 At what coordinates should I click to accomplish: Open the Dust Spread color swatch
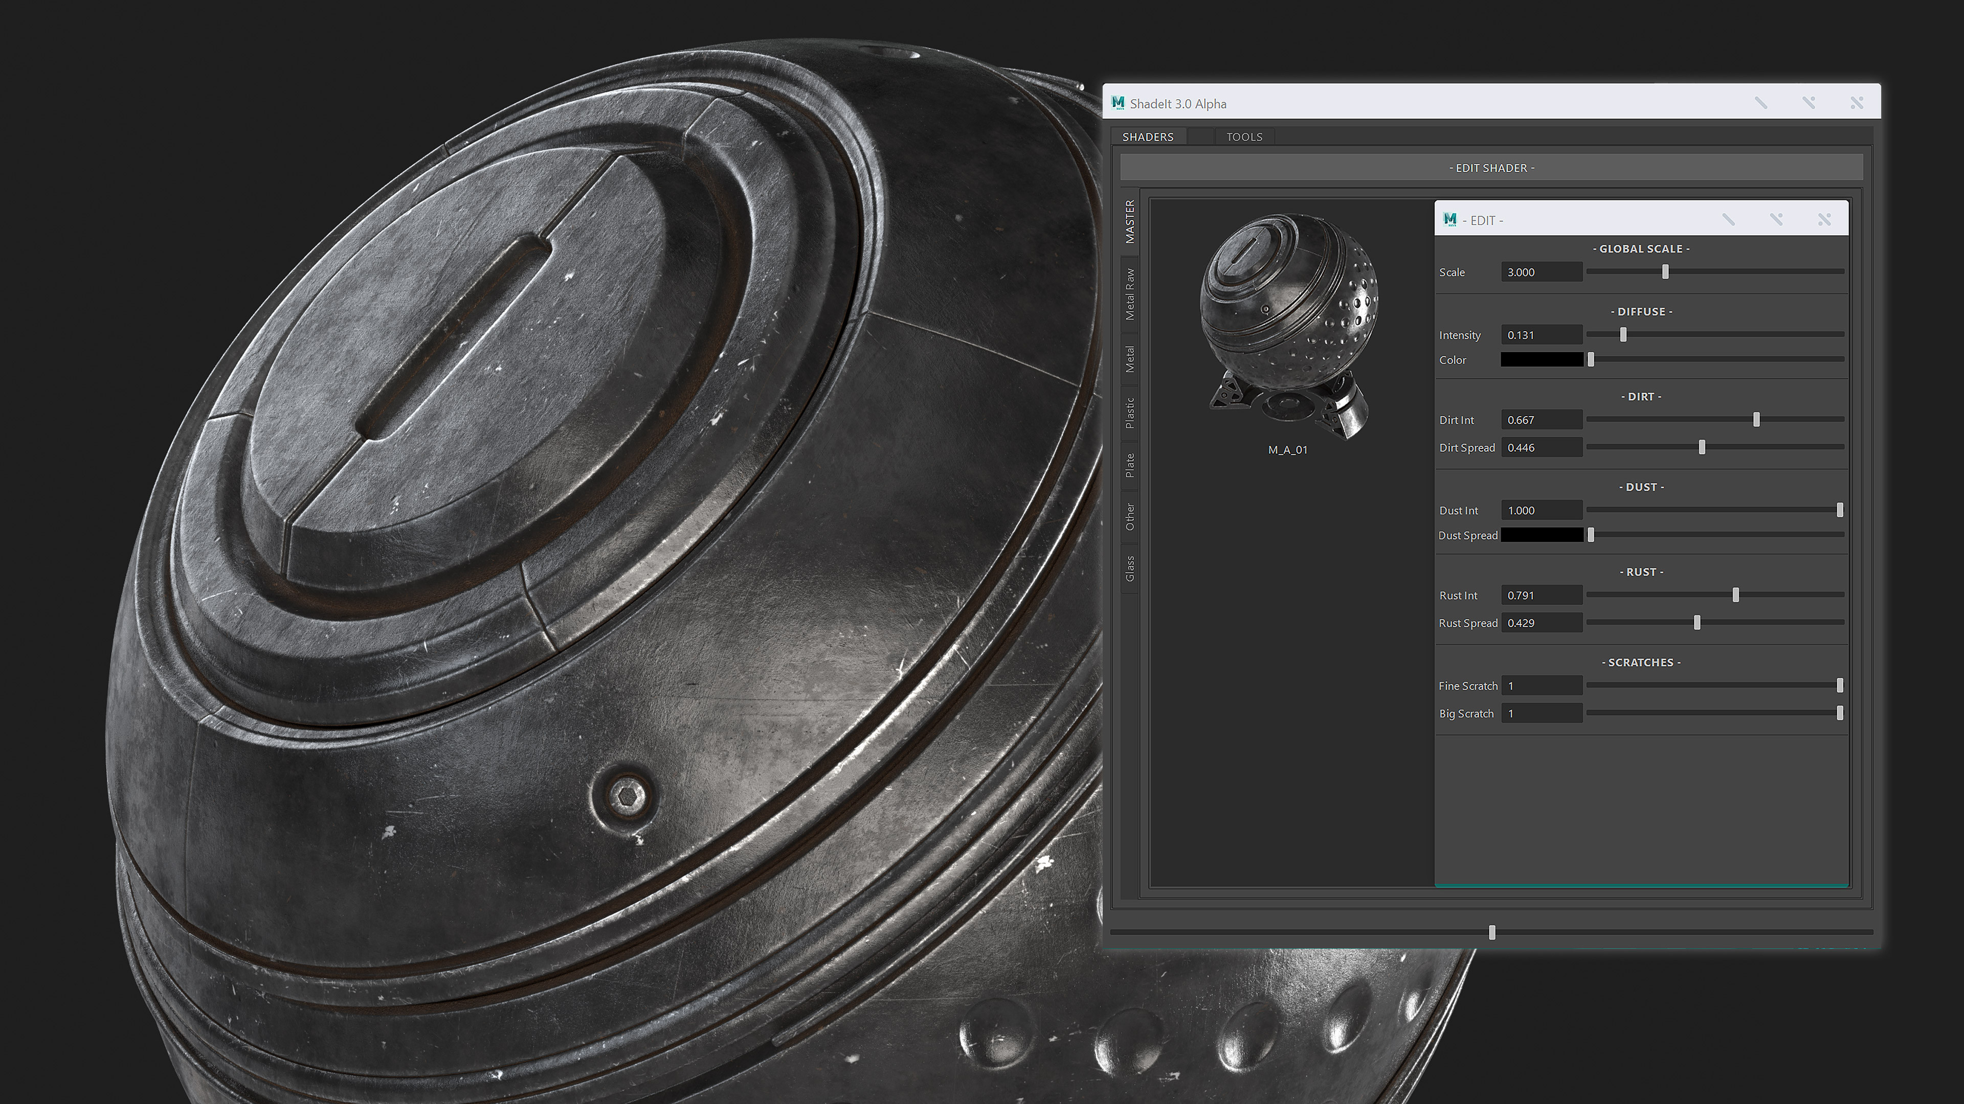[1542, 535]
